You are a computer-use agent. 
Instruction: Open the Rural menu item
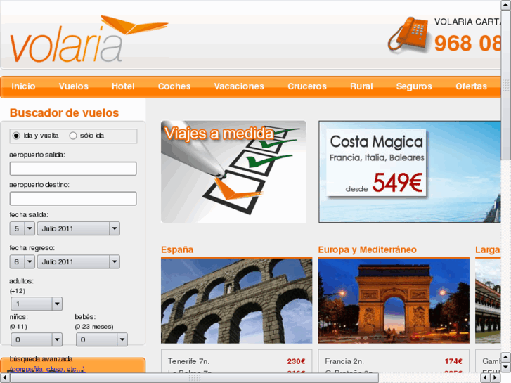[x=361, y=86]
